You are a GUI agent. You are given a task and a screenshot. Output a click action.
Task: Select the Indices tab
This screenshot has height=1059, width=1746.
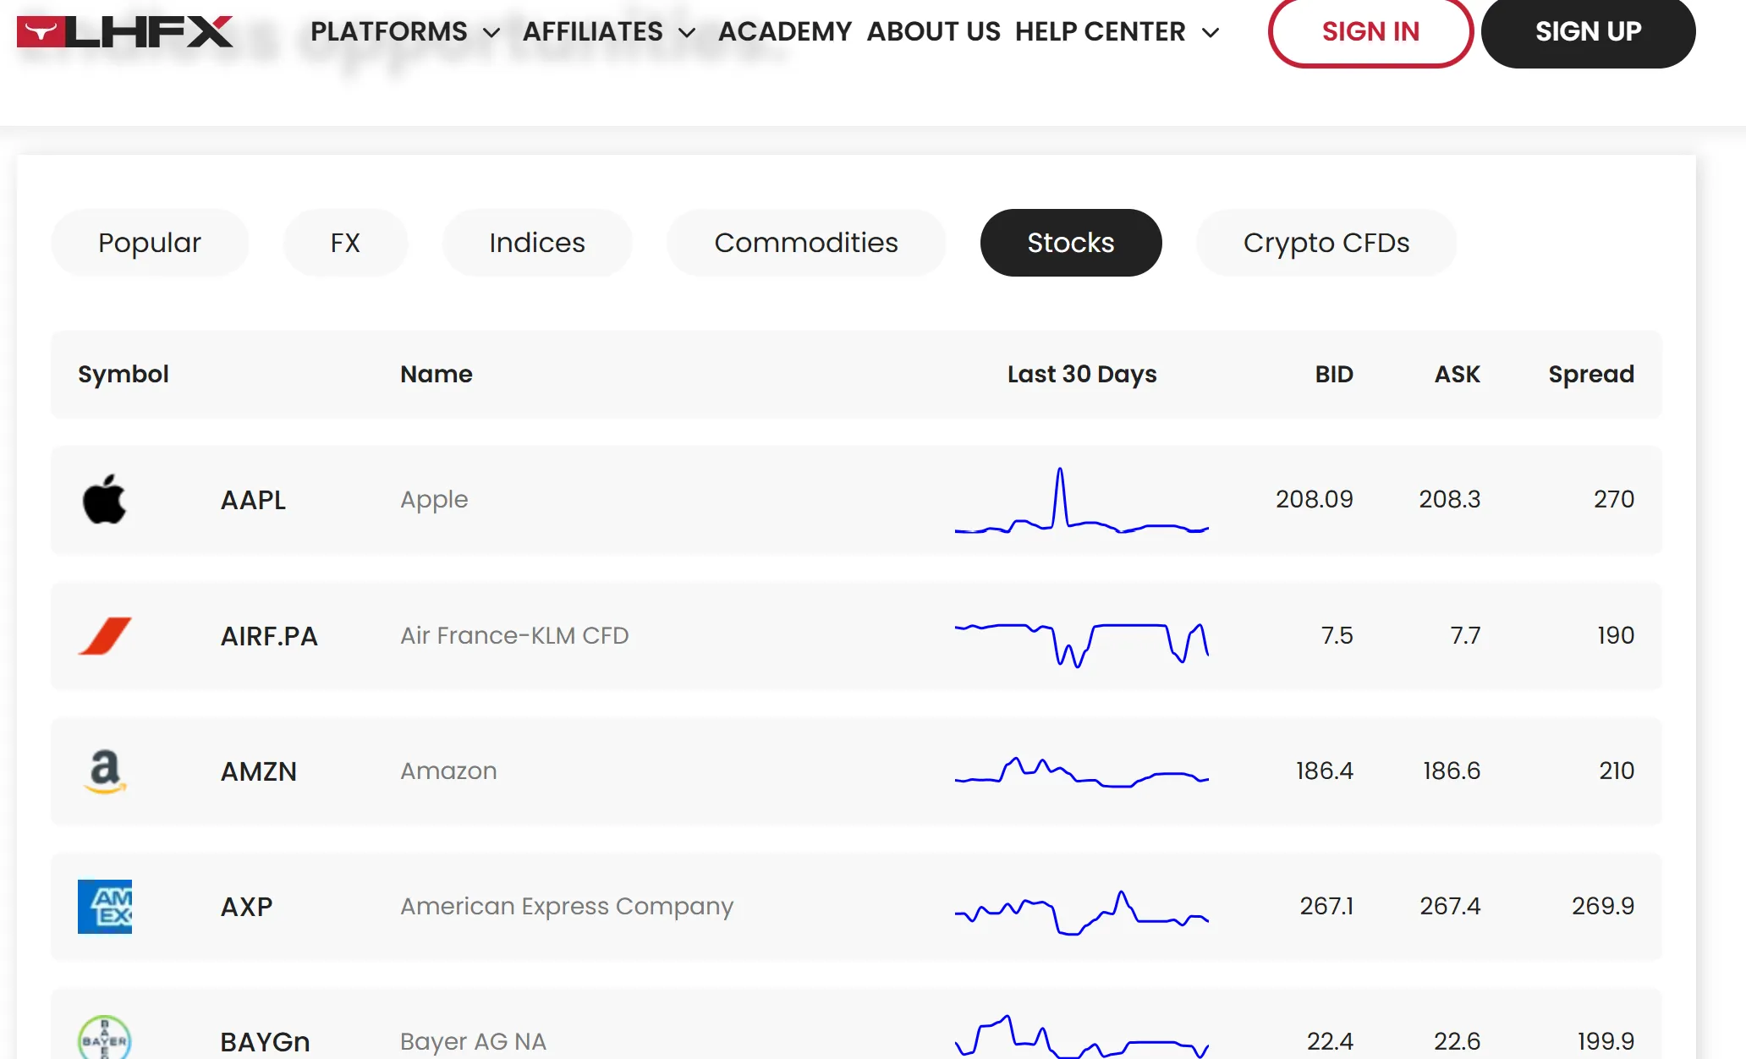tap(537, 243)
